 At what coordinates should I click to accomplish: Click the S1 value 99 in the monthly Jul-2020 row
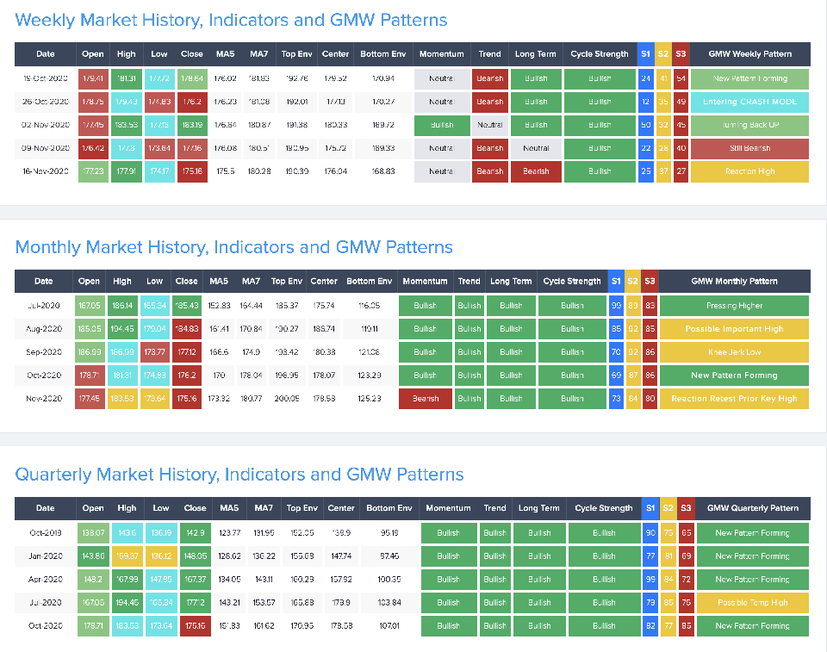(x=616, y=306)
